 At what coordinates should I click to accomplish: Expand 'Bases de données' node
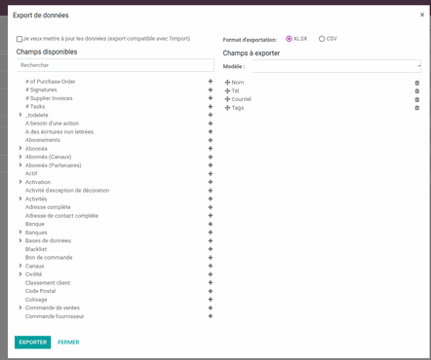point(20,240)
